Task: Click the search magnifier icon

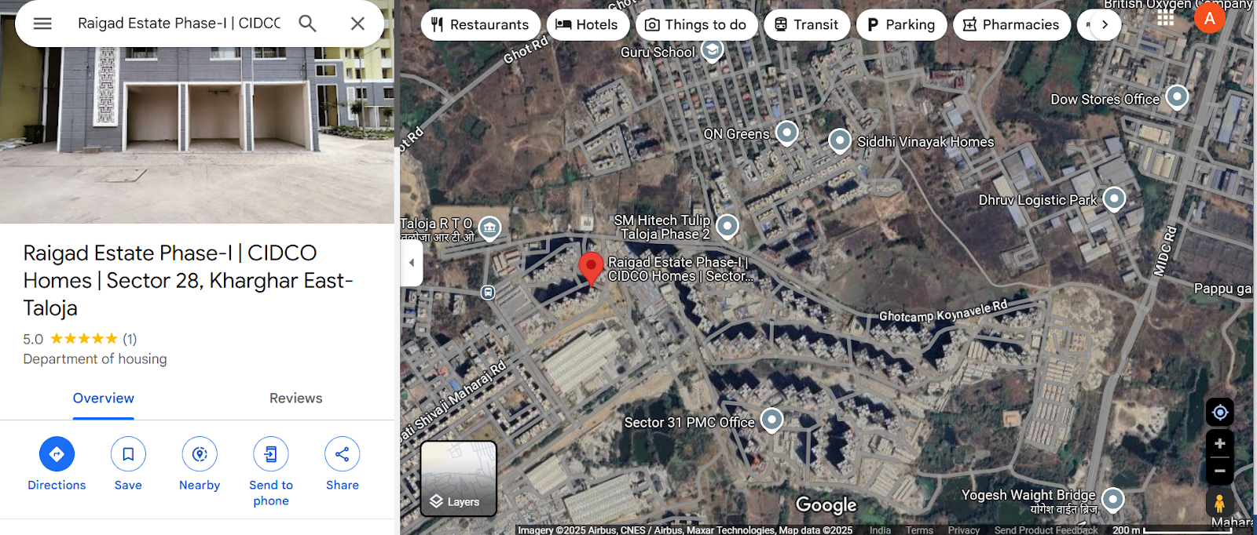Action: point(307,24)
